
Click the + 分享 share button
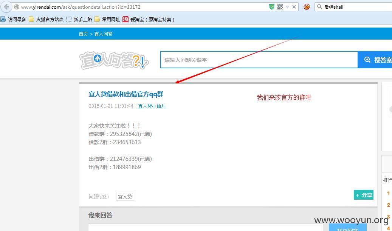364,195
